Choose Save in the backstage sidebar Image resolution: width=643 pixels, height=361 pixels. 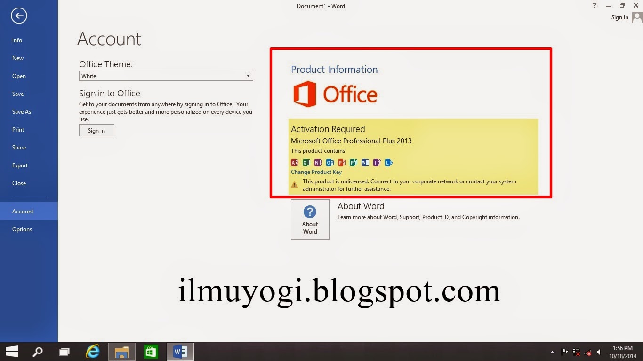coord(29,94)
